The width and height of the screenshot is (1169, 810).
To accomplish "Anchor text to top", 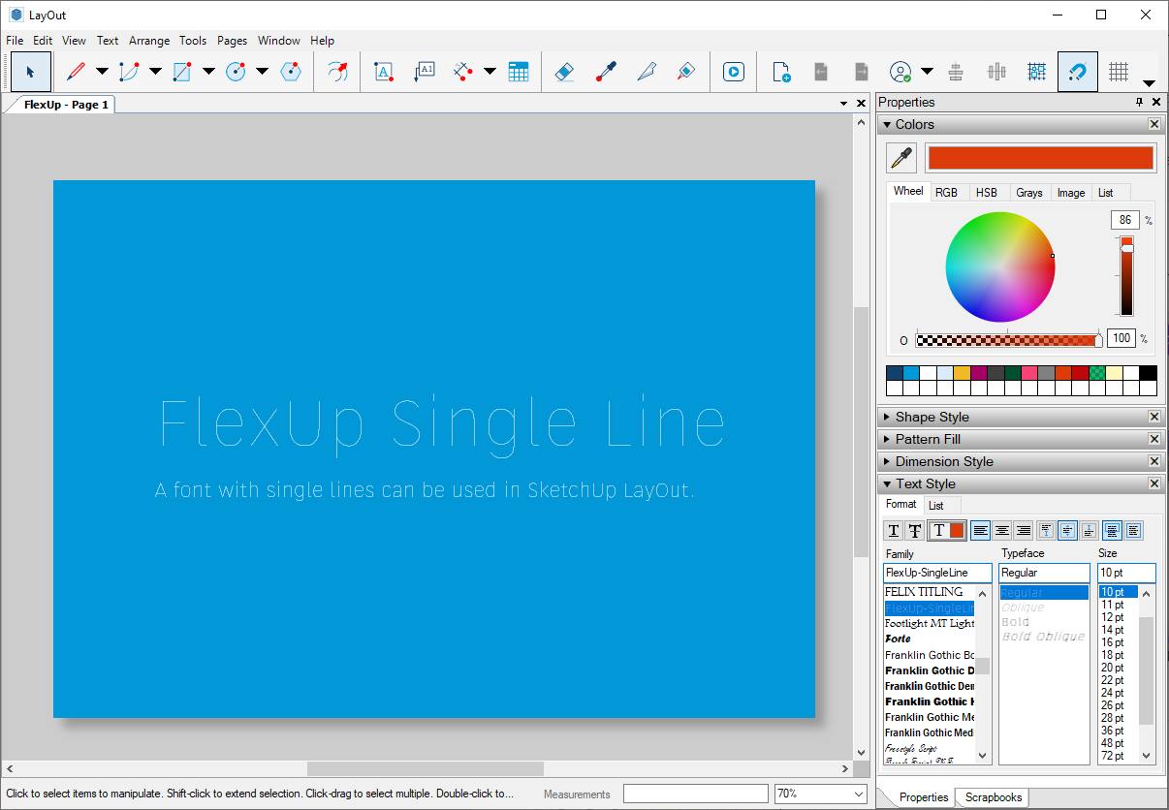I will tap(1046, 531).
